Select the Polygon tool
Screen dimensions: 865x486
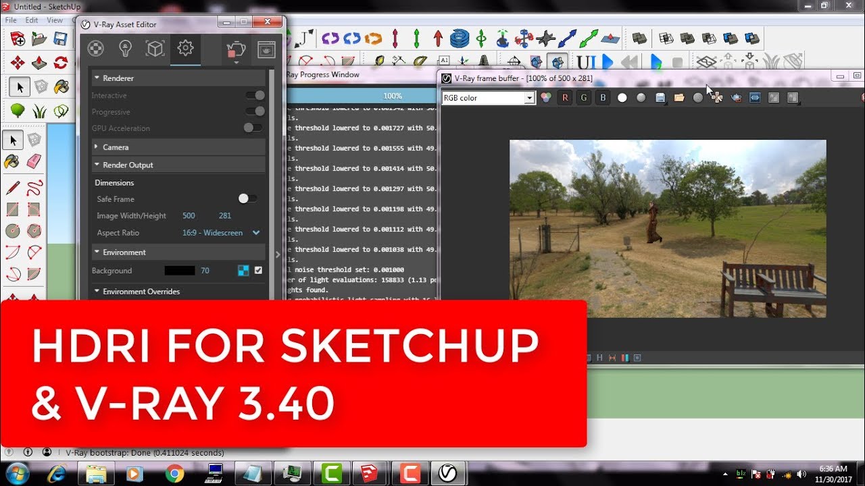34,231
